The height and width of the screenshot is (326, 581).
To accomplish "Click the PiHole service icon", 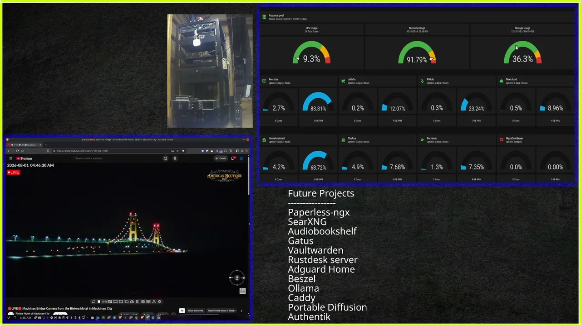I will (422, 81).
